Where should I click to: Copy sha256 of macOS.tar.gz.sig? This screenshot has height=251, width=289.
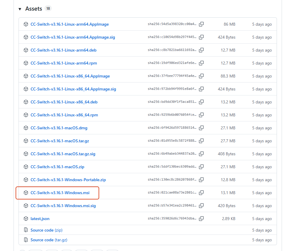point(201,154)
